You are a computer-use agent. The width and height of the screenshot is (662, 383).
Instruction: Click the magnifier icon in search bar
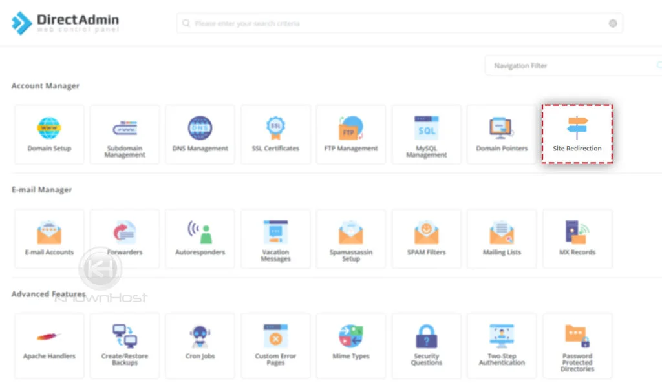pyautogui.click(x=186, y=23)
